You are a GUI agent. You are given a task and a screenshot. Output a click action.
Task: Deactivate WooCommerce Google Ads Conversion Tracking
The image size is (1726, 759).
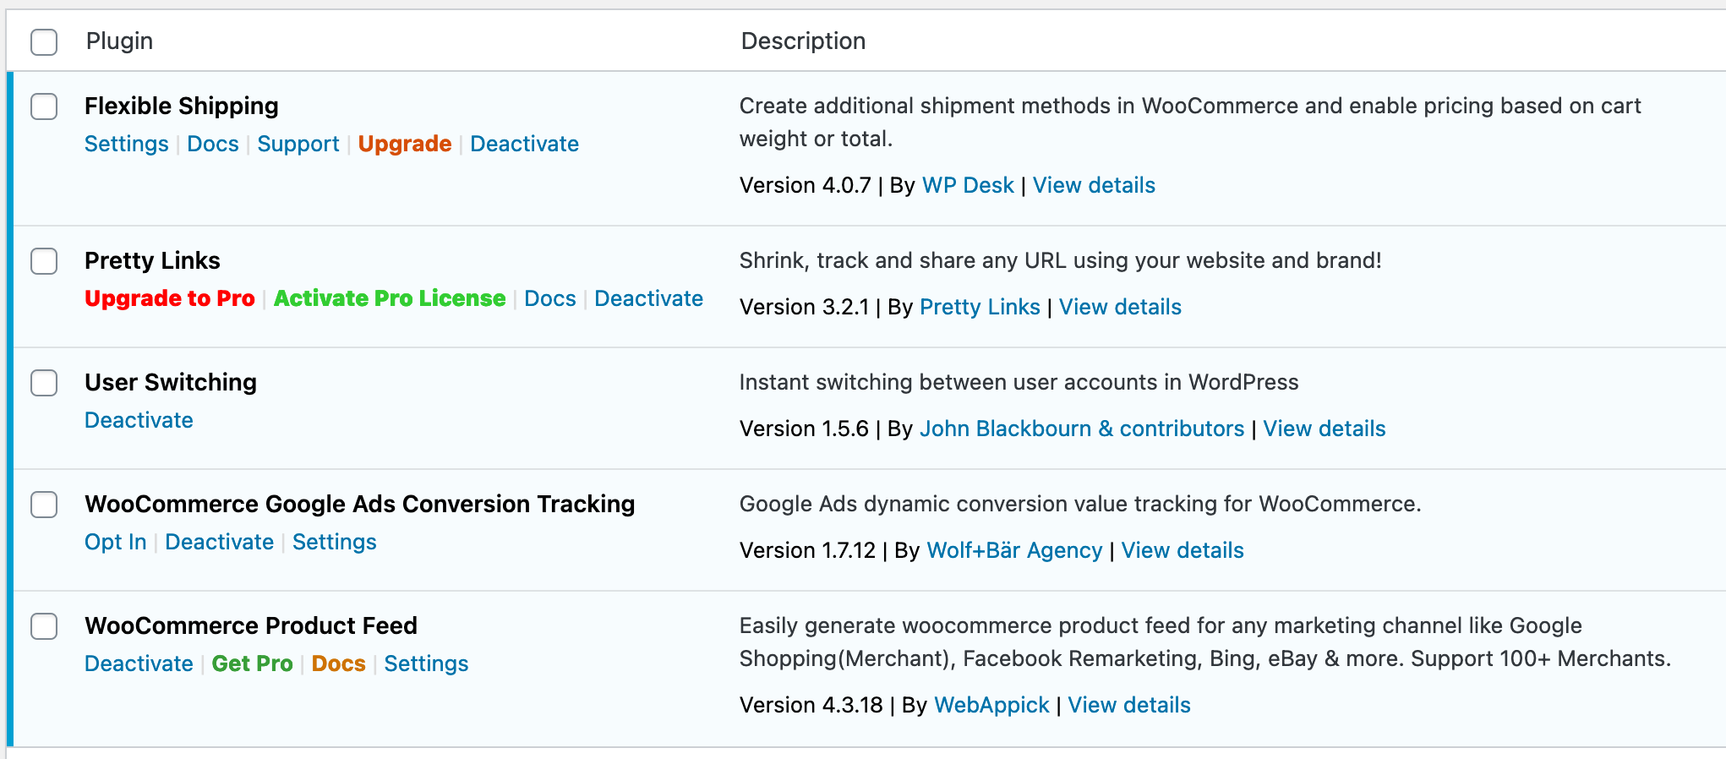click(220, 542)
